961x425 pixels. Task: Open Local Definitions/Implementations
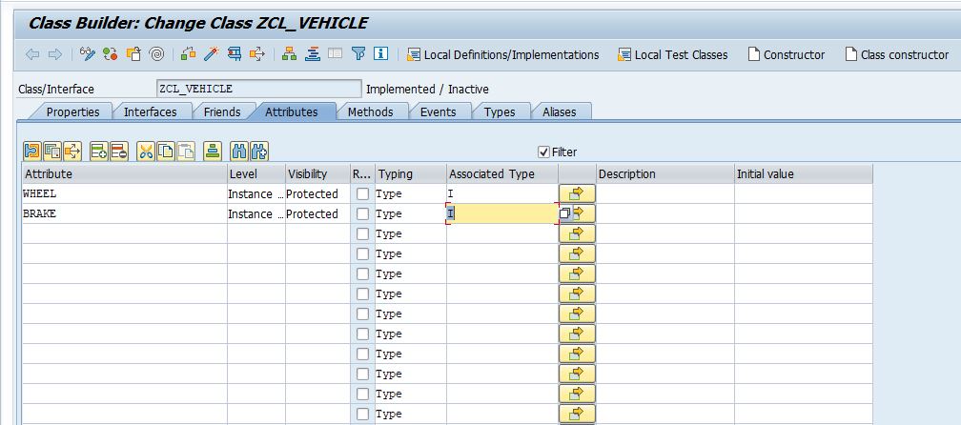coord(503,54)
